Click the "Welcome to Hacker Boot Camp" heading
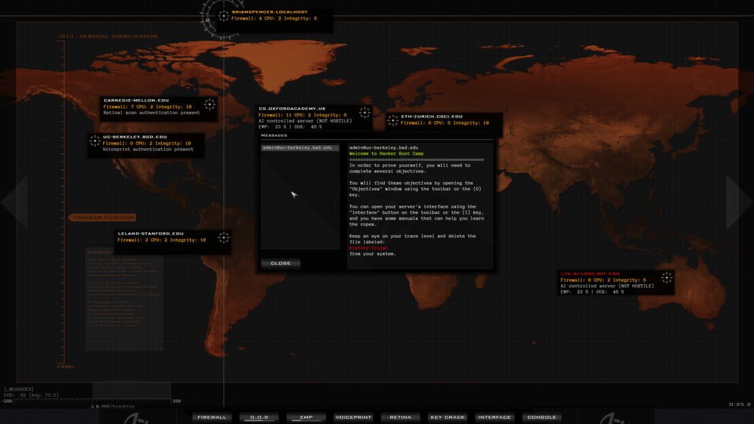Image resolution: width=754 pixels, height=424 pixels. pos(386,154)
